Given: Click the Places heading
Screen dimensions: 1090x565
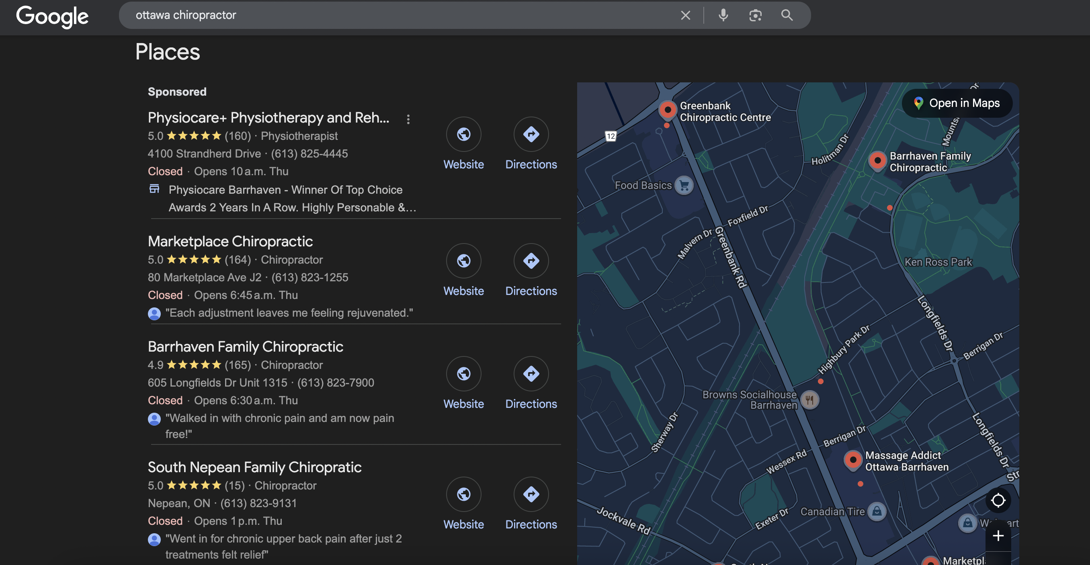Looking at the screenshot, I should tap(168, 52).
